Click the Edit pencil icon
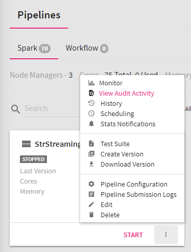Image resolution: width=191 pixels, height=252 pixels. [91, 204]
